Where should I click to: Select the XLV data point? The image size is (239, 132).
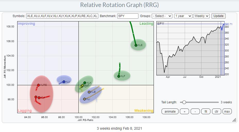(64, 82)
